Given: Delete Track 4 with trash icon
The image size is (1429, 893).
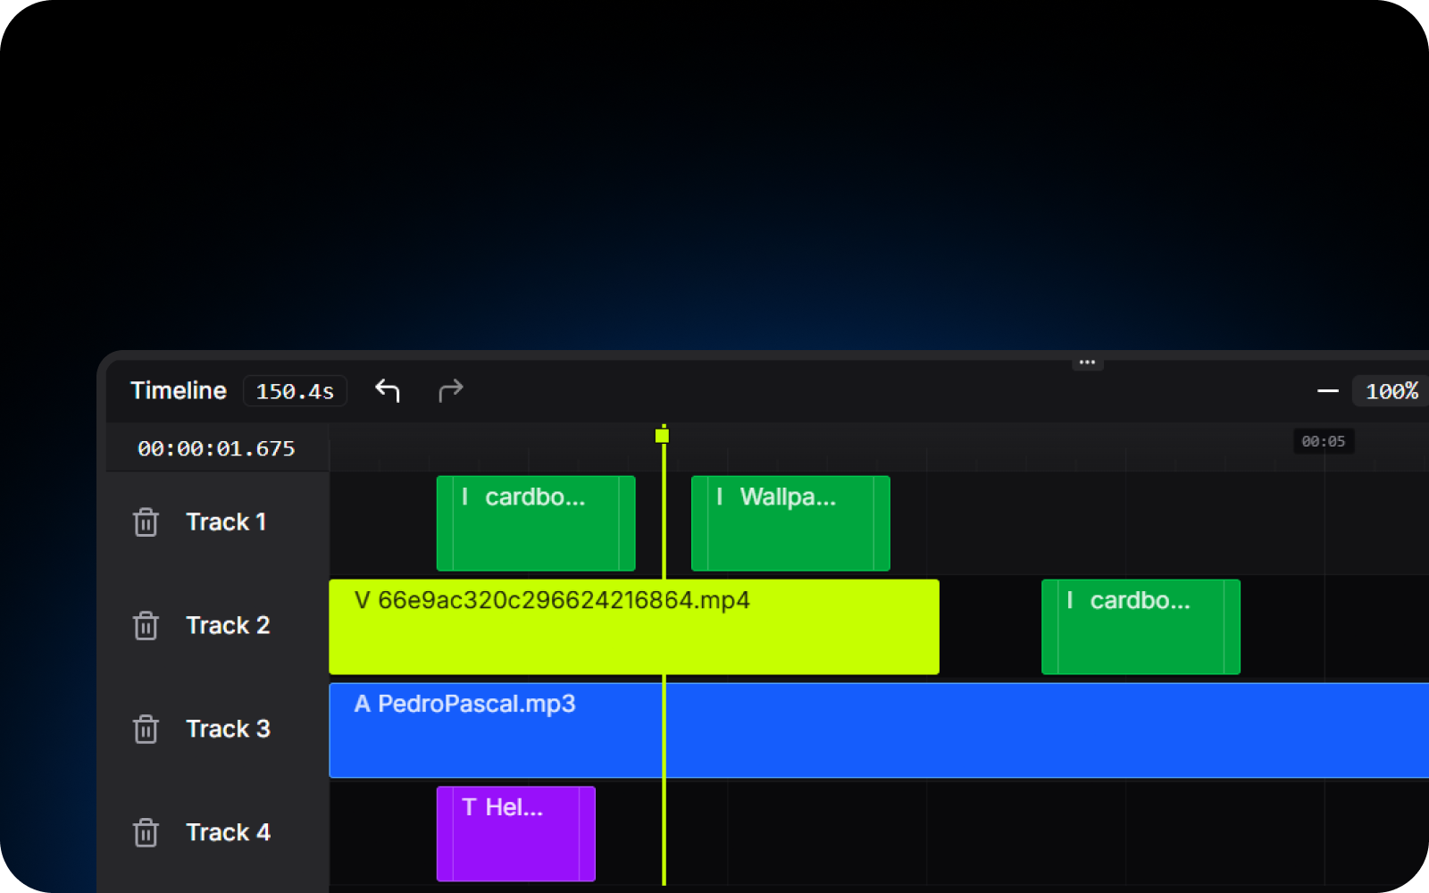Looking at the screenshot, I should tap(146, 833).
